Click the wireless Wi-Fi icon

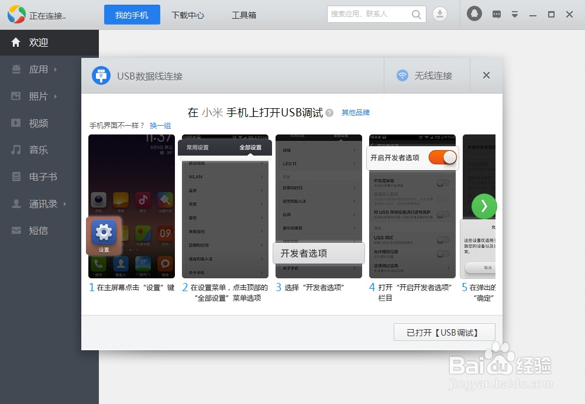click(402, 75)
